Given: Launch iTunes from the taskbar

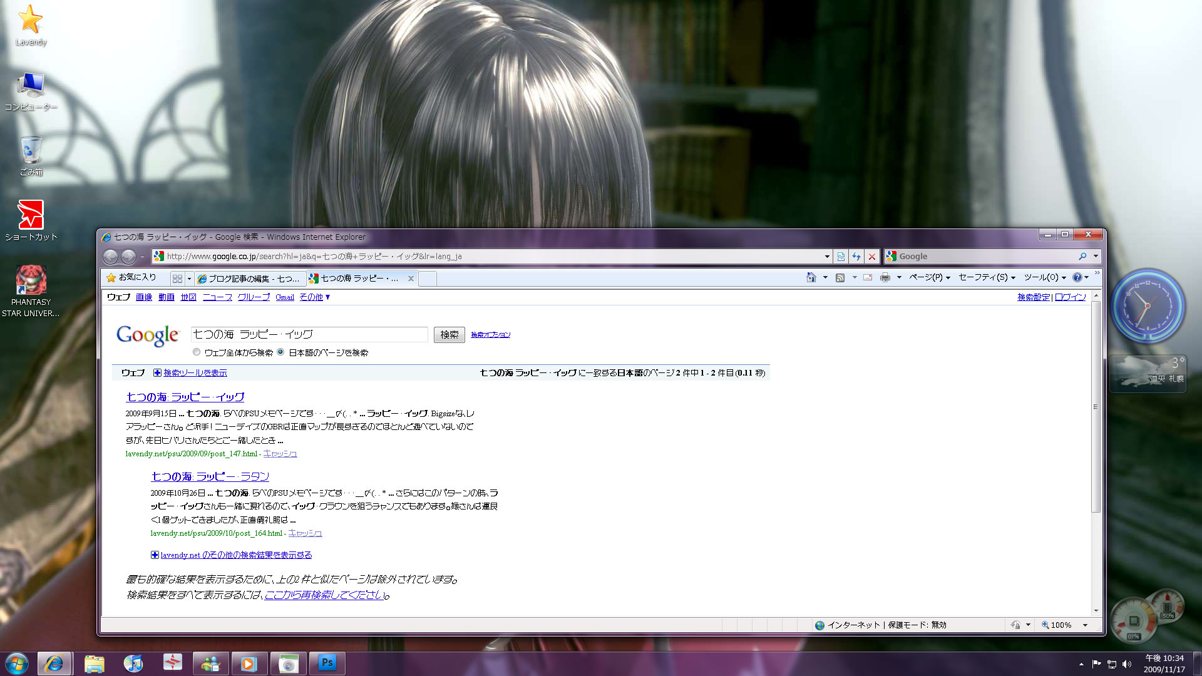Looking at the screenshot, I should [133, 663].
